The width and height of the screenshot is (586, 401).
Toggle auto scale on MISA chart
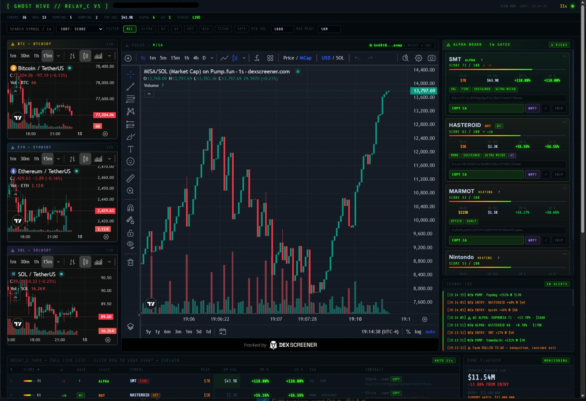[430, 332]
